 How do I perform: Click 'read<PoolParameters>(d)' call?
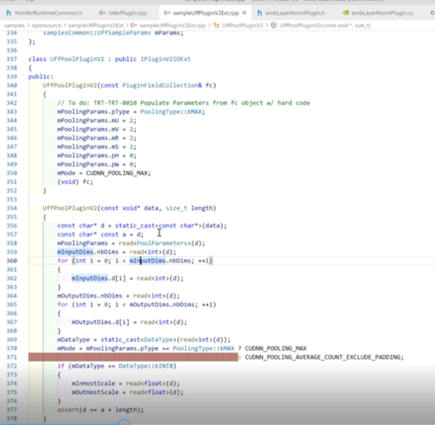[x=161, y=243]
